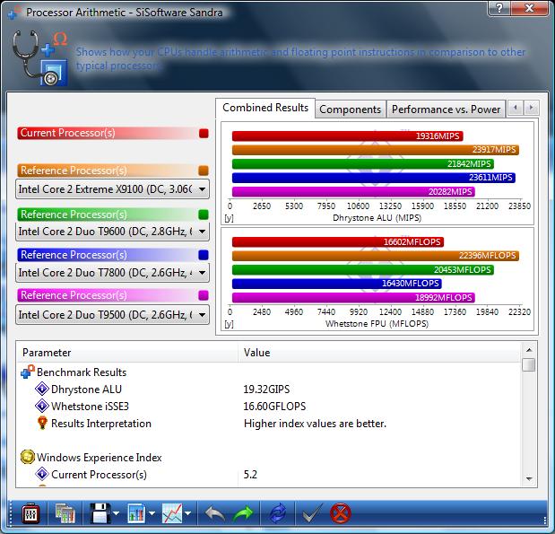The width and height of the screenshot is (555, 534).
Task: Click the orange 23917MIPS bar
Action: (x=376, y=150)
